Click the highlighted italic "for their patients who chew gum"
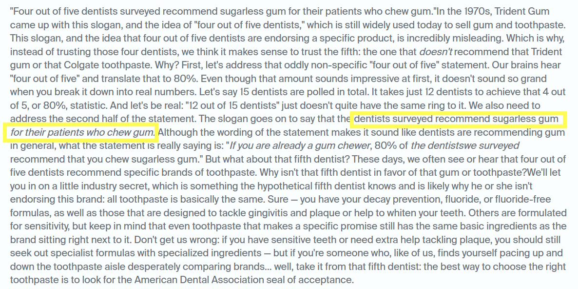The height and width of the screenshot is (289, 578). [81, 132]
